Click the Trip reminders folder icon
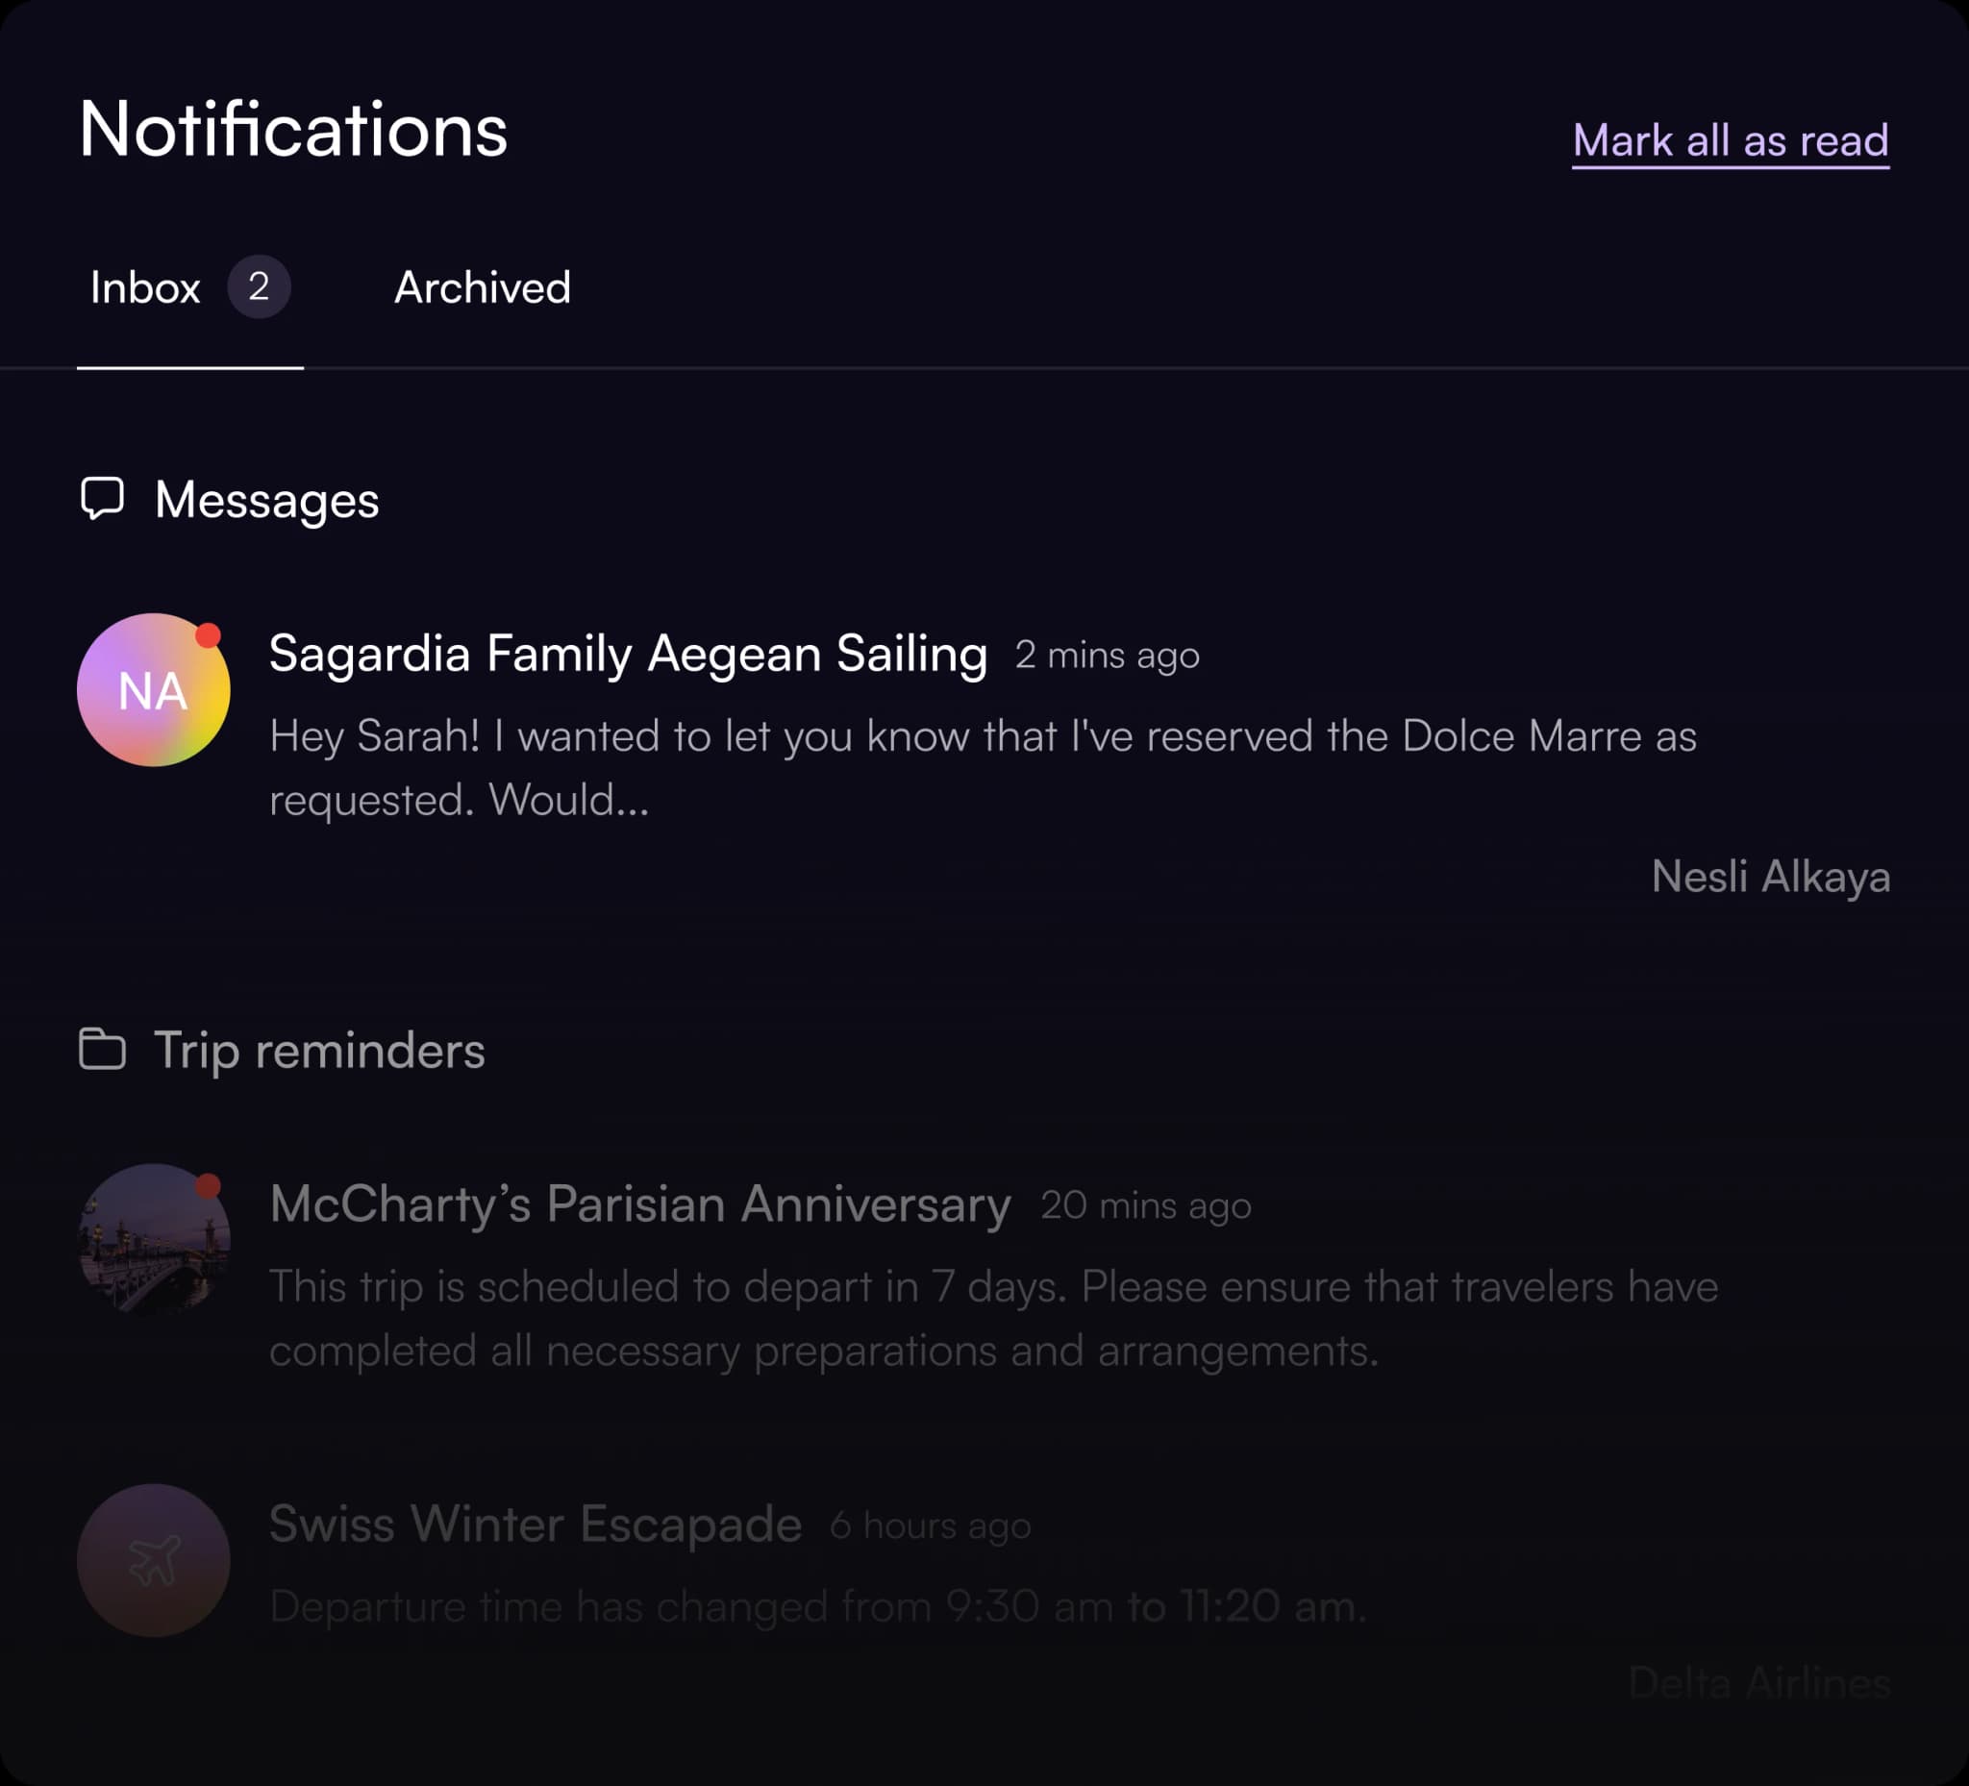Image resolution: width=1969 pixels, height=1786 pixels. tap(102, 1049)
